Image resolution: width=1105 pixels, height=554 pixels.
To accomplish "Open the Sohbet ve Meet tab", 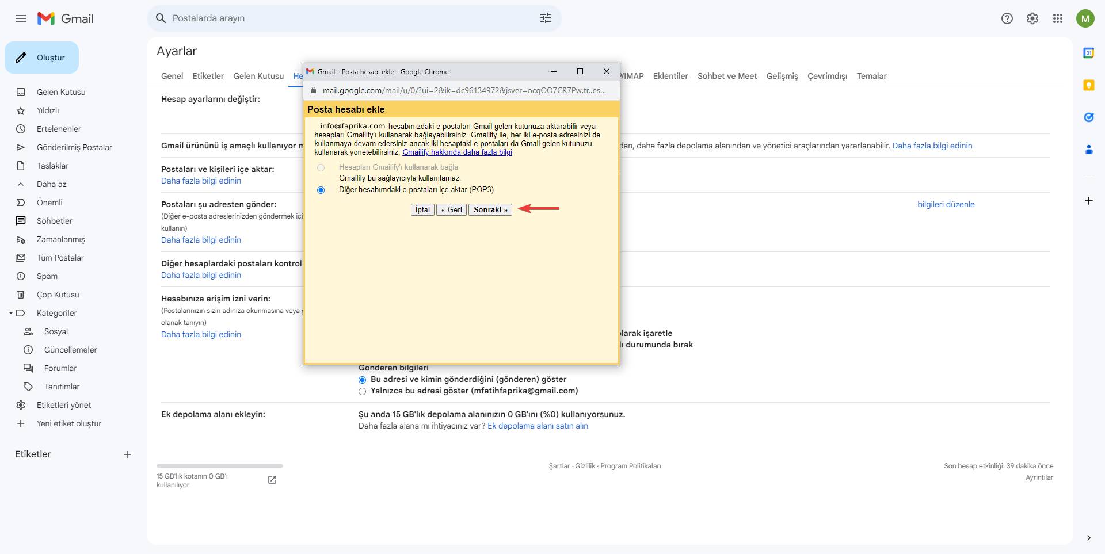I will coord(727,76).
